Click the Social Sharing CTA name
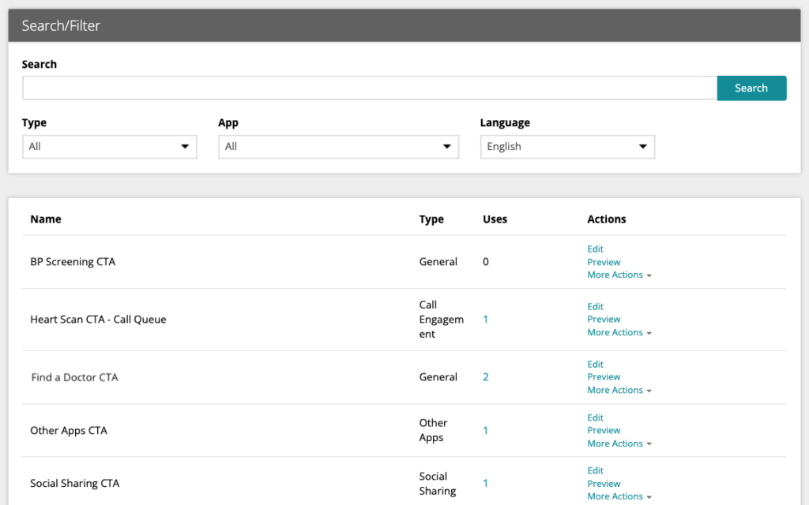The image size is (809, 505). point(75,484)
